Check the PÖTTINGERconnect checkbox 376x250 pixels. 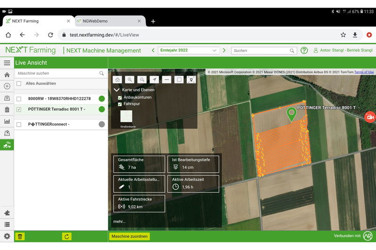19,125
